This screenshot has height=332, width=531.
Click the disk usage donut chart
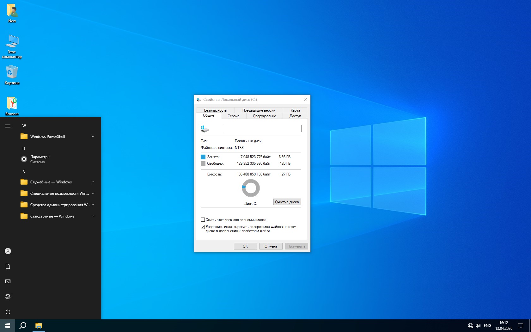pyautogui.click(x=251, y=188)
